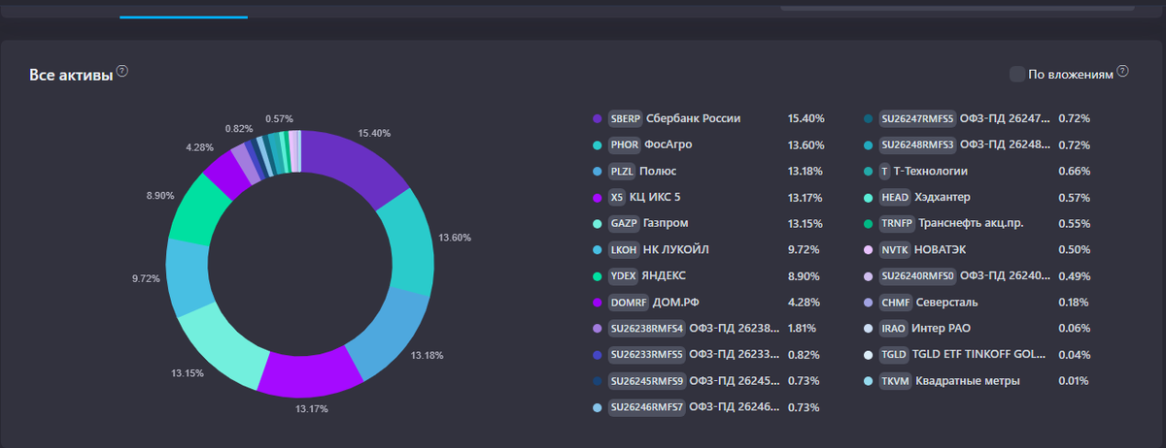The width and height of the screenshot is (1166, 448).
Task: Select the GAZP ticker badge
Action: click(x=623, y=223)
